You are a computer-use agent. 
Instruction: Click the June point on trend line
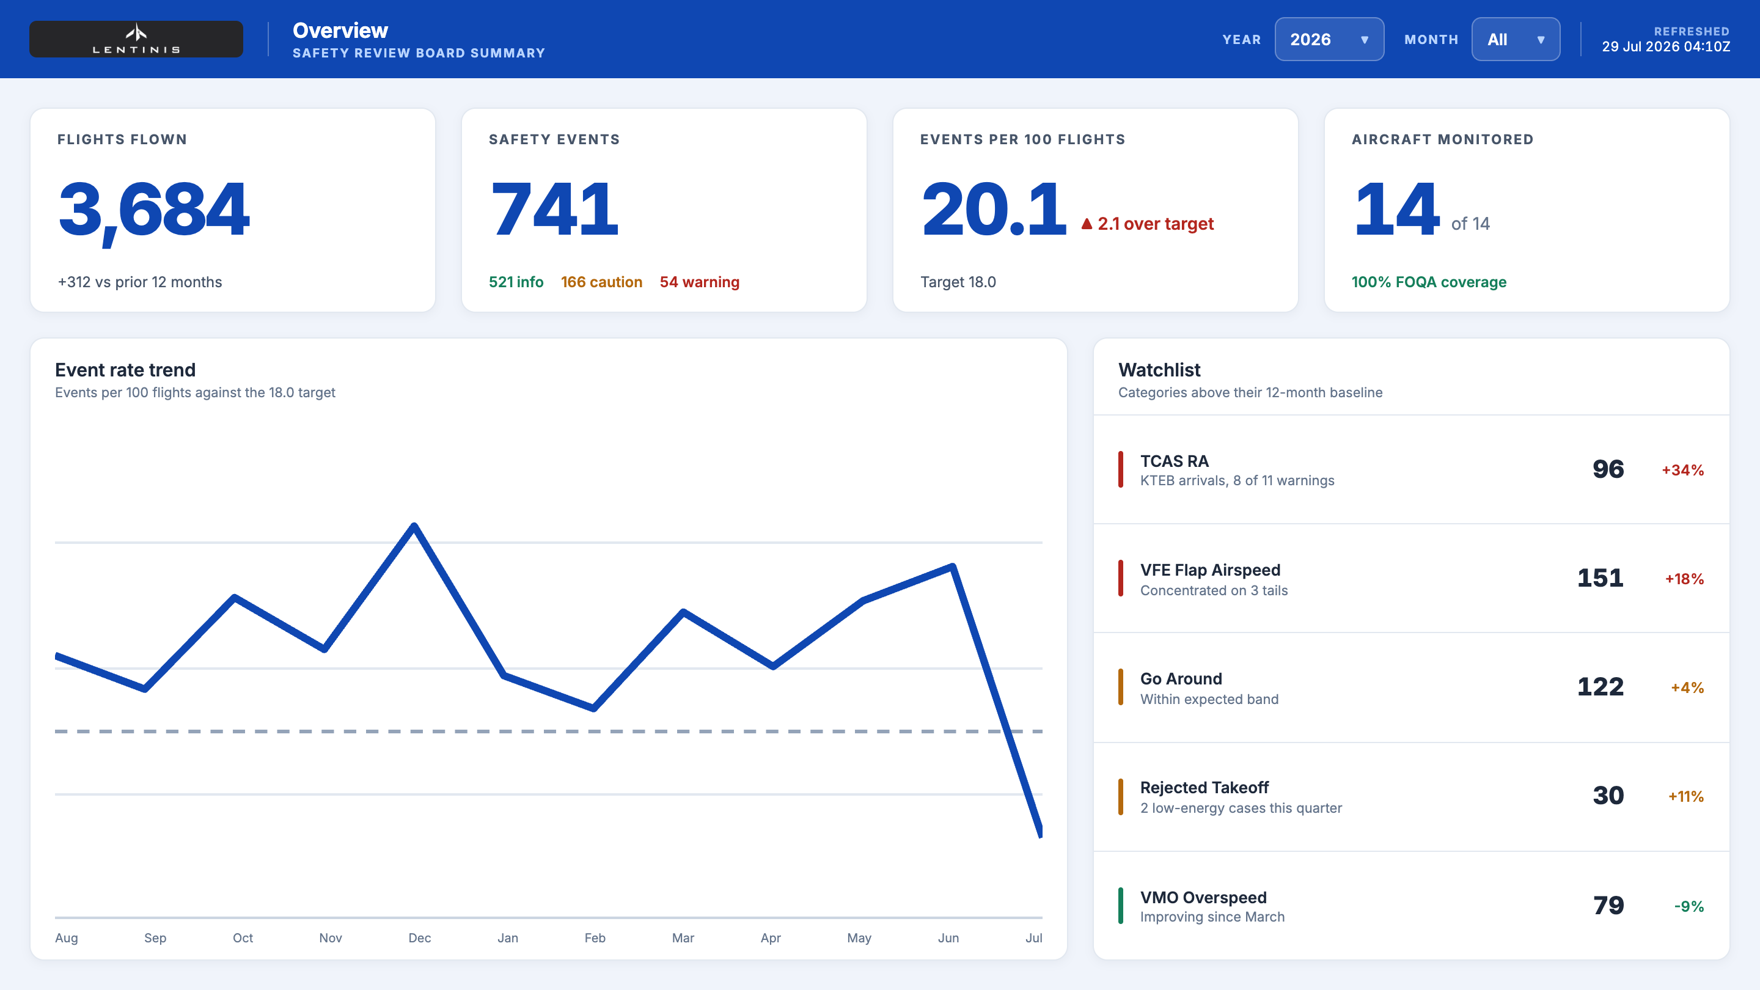953,566
